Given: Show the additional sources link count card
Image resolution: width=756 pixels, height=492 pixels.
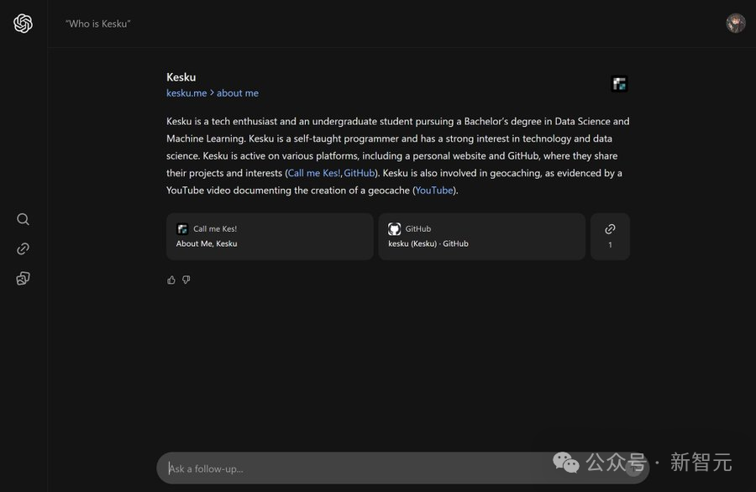Looking at the screenshot, I should point(610,236).
